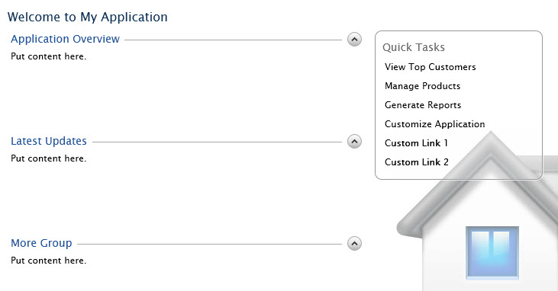Open the View Top Customers link
This screenshot has height=291, width=558.
click(431, 67)
